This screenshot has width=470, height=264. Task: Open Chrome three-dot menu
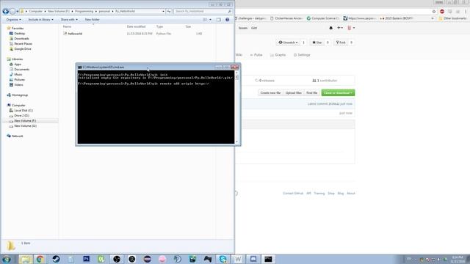[466, 12]
